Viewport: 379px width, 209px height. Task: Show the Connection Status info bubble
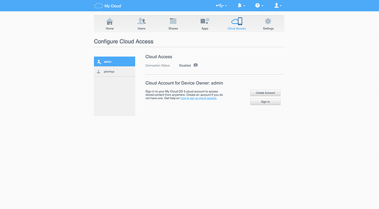pyautogui.click(x=196, y=65)
